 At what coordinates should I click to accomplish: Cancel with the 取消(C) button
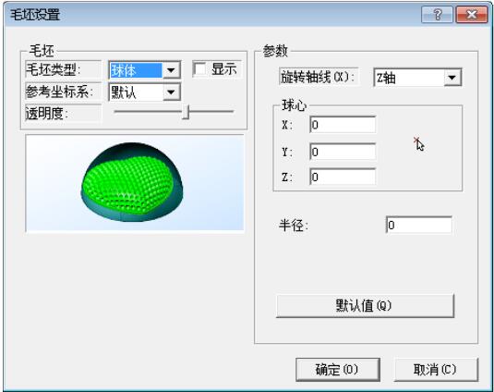tap(436, 369)
